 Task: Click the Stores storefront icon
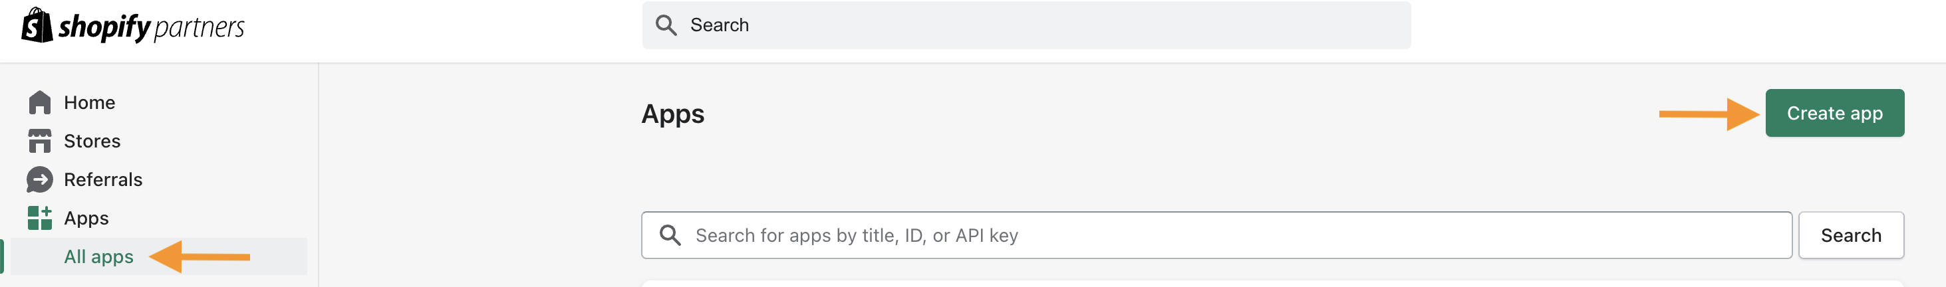39,140
